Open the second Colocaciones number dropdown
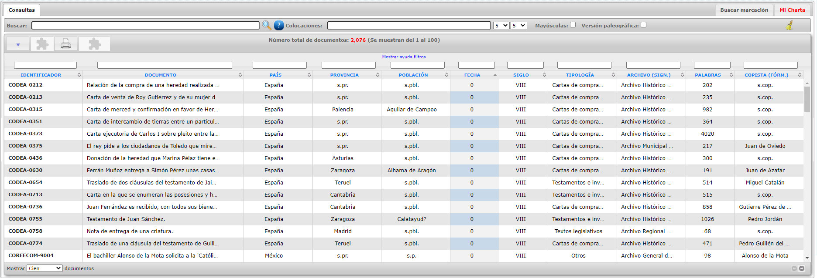 [519, 26]
